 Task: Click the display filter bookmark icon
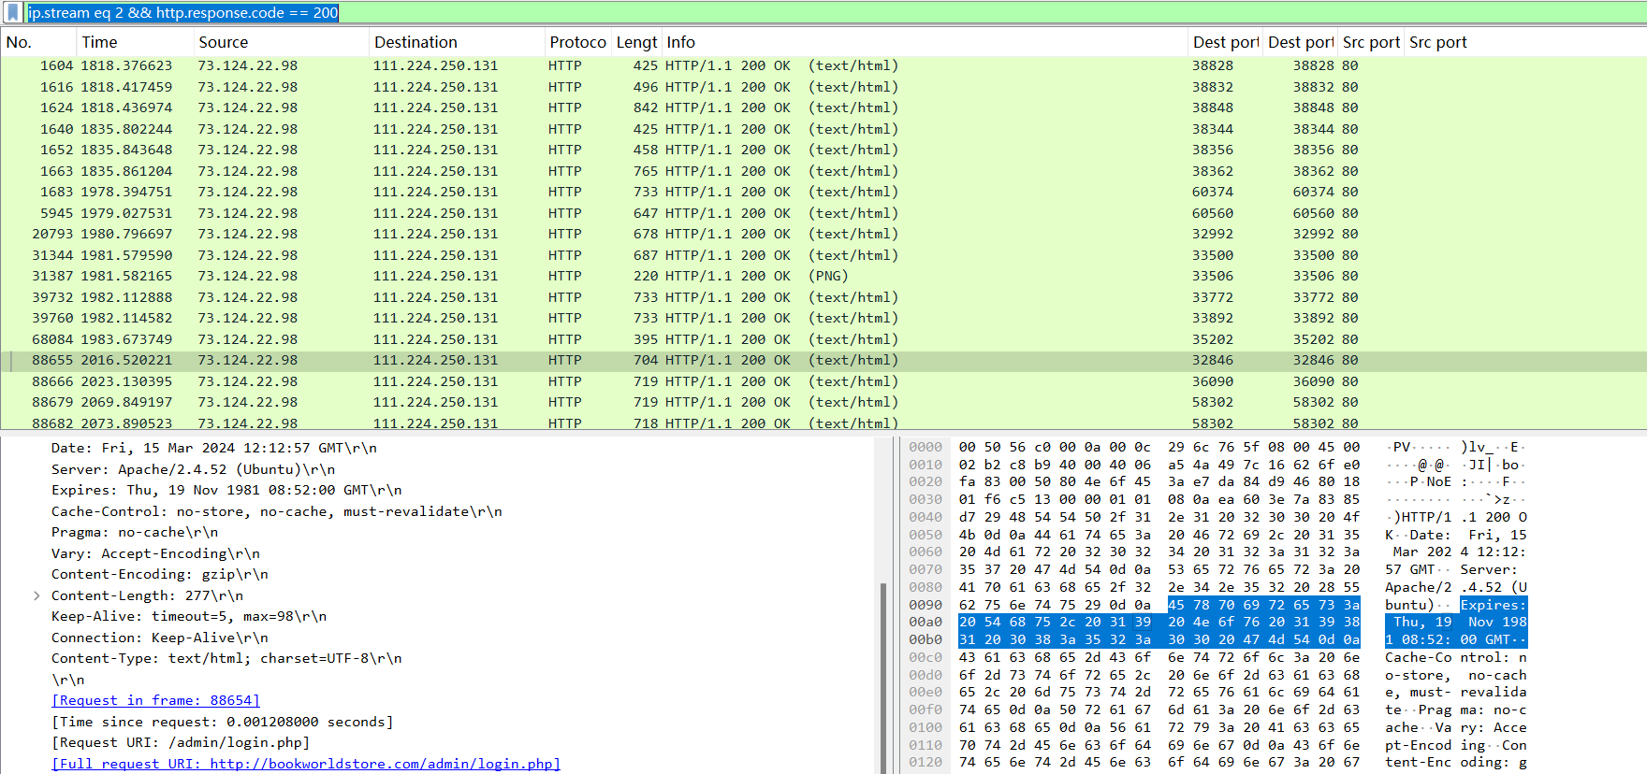click(13, 13)
